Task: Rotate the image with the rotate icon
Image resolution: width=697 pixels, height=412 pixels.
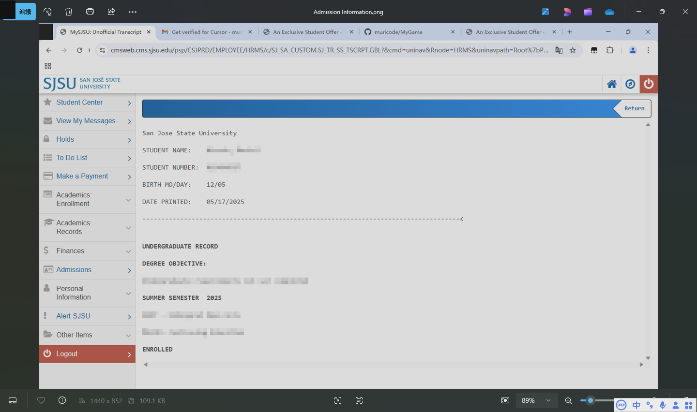Action: 47,12
